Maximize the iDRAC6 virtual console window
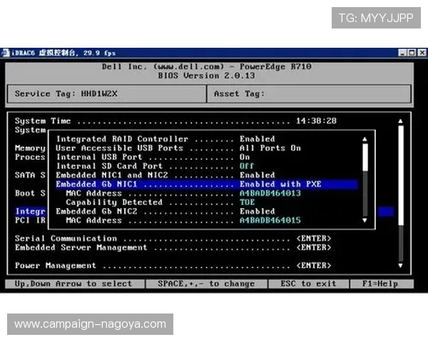The height and width of the screenshot is (342, 428). click(x=412, y=53)
